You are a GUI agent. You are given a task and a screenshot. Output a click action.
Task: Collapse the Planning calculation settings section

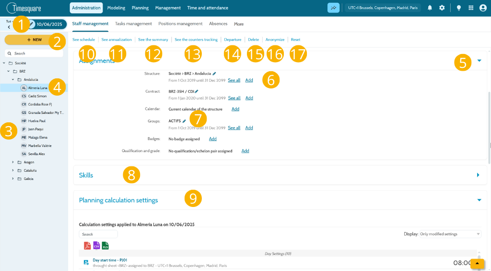pyautogui.click(x=479, y=200)
